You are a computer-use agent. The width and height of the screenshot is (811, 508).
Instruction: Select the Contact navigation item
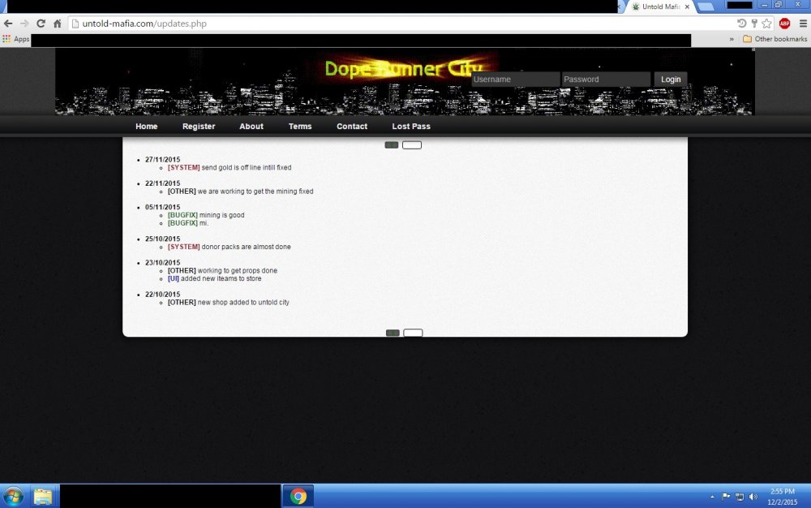point(352,127)
